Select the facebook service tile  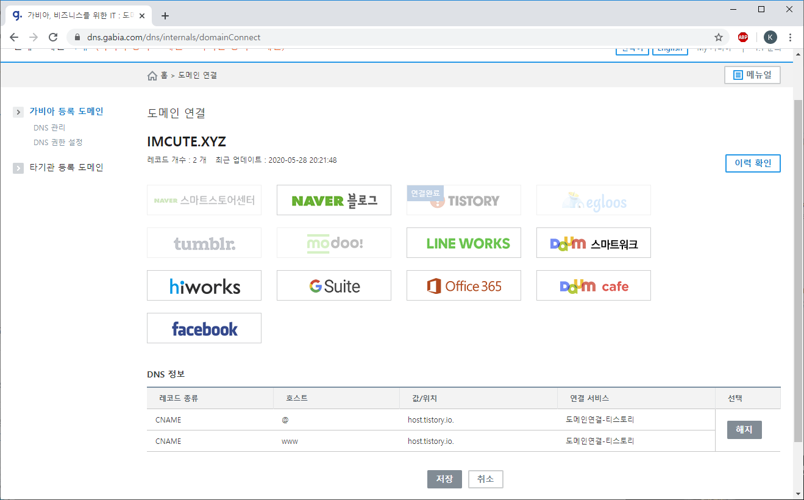pos(204,328)
